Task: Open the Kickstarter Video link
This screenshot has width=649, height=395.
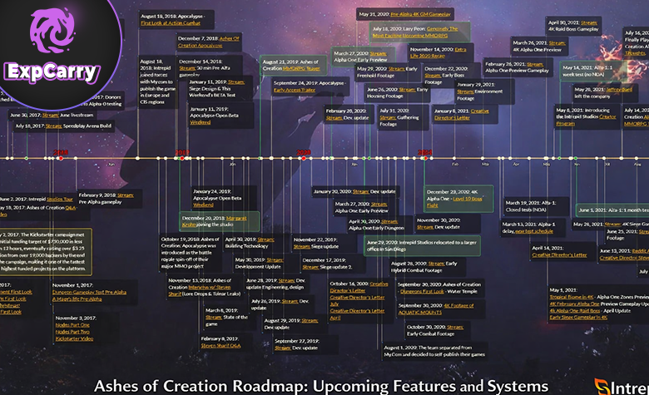Action: 75,338
